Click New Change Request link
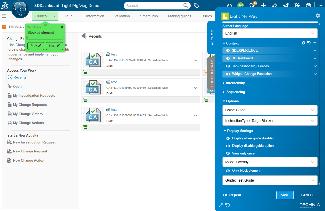 point(30,151)
